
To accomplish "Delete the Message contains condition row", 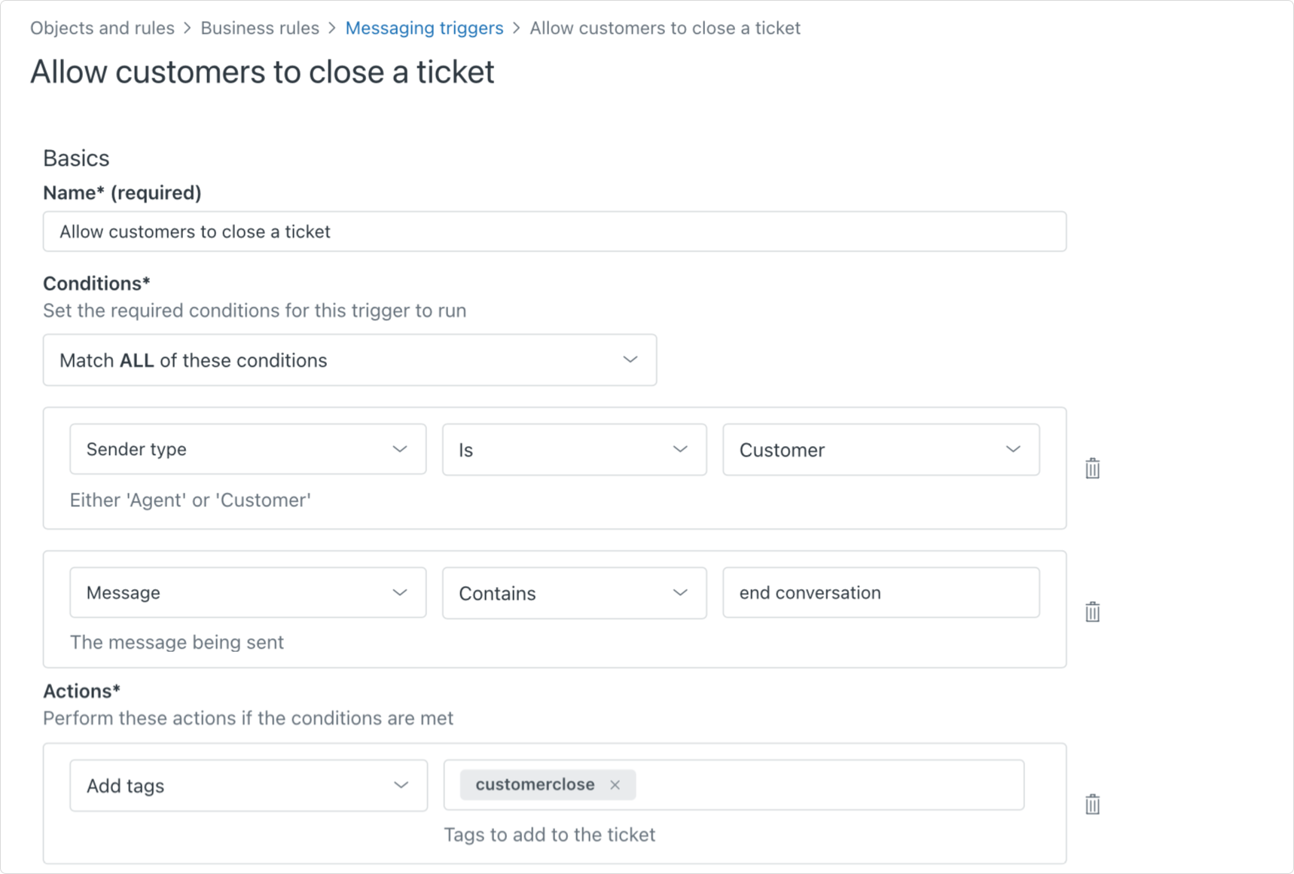I will (1092, 612).
